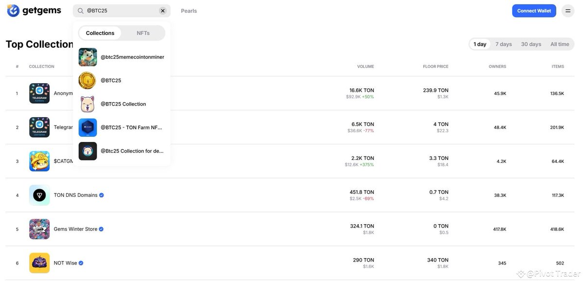Select the @BTC25 Collection result
Viewport: 583px width, 281px height.
point(121,104)
